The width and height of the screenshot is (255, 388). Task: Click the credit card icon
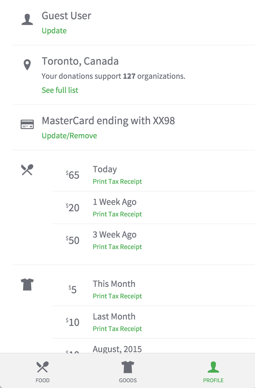coord(27,124)
